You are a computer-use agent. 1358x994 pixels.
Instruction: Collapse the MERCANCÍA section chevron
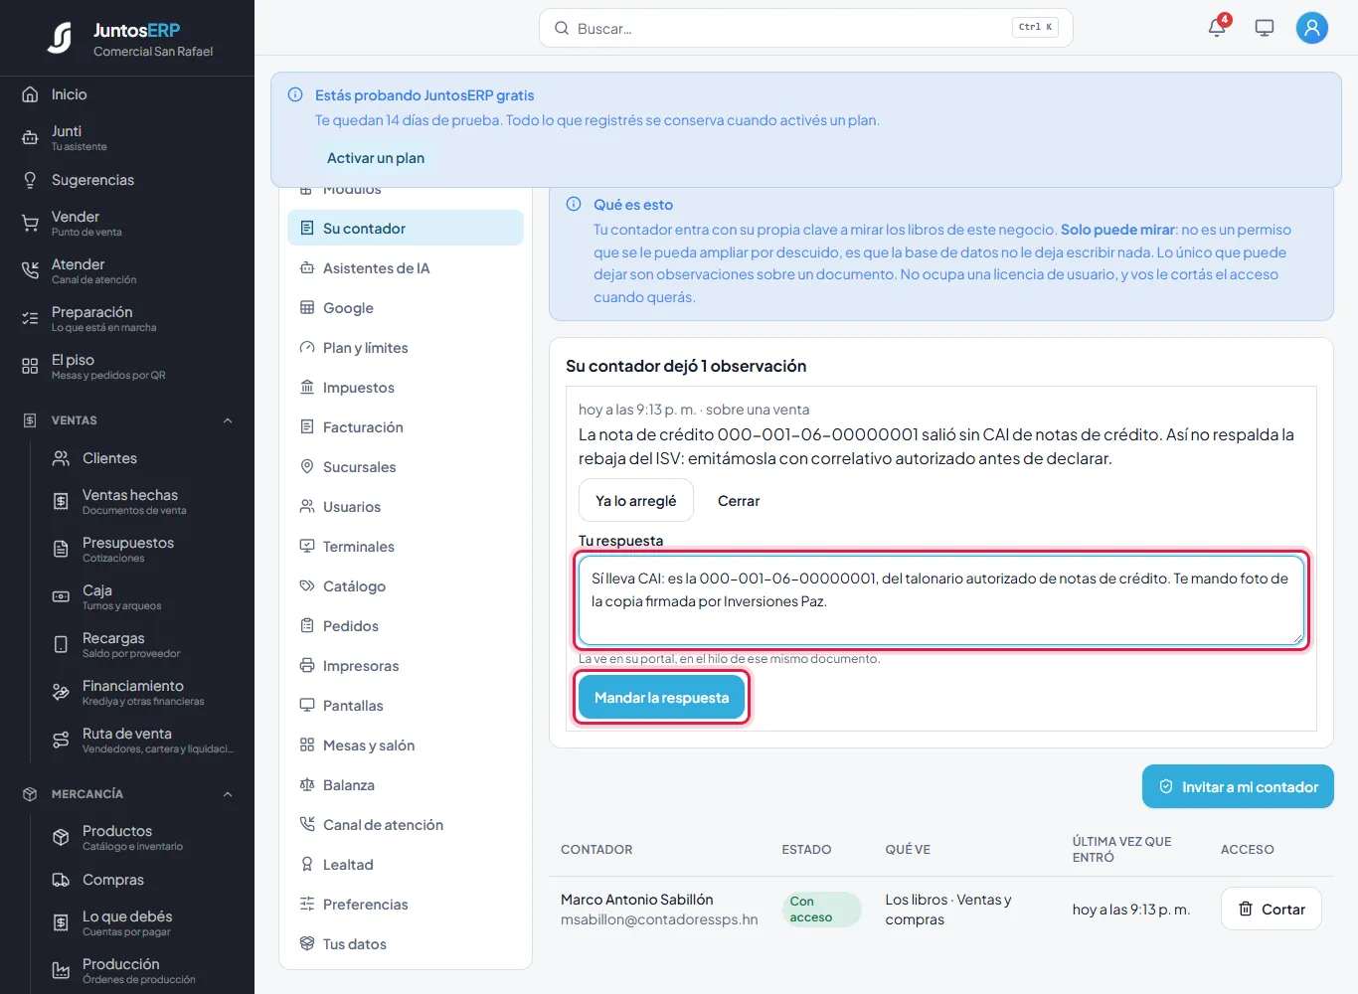pyautogui.click(x=228, y=794)
